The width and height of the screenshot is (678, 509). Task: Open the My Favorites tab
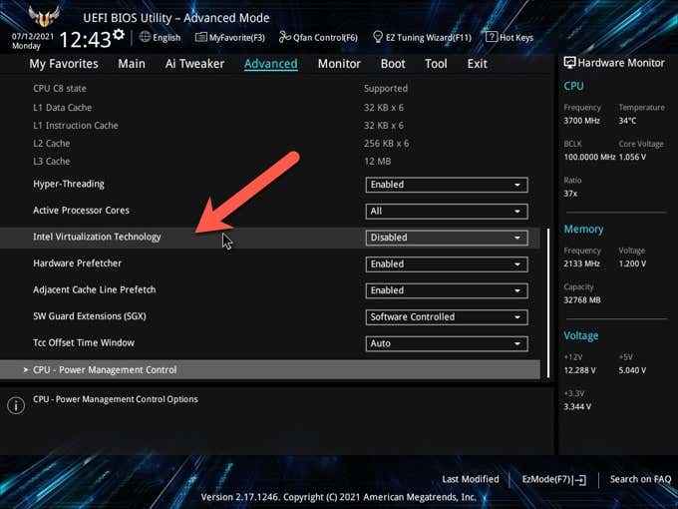tap(64, 64)
